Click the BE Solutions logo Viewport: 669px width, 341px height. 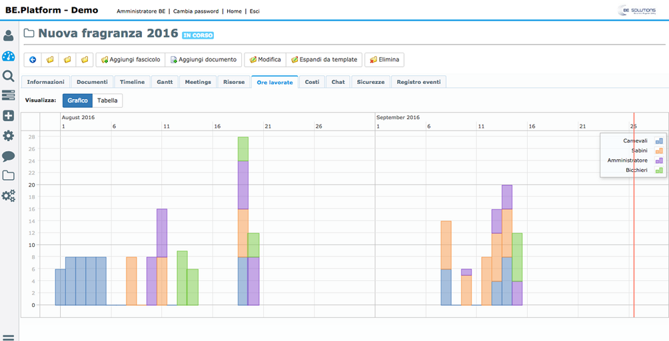[636, 11]
